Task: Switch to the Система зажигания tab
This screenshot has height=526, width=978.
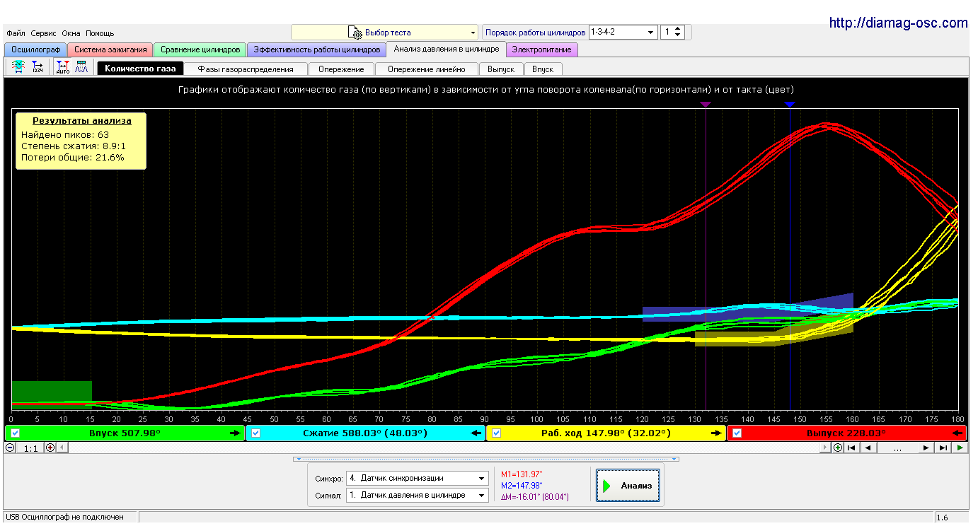Action: [x=110, y=50]
